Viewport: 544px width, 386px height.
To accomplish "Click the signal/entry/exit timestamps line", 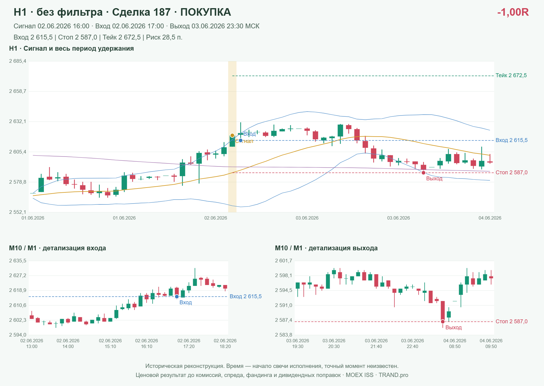I will coord(137,26).
